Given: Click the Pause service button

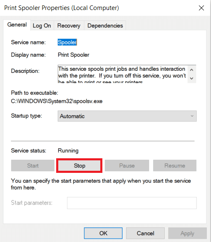Looking at the screenshot, I should 127,166.
